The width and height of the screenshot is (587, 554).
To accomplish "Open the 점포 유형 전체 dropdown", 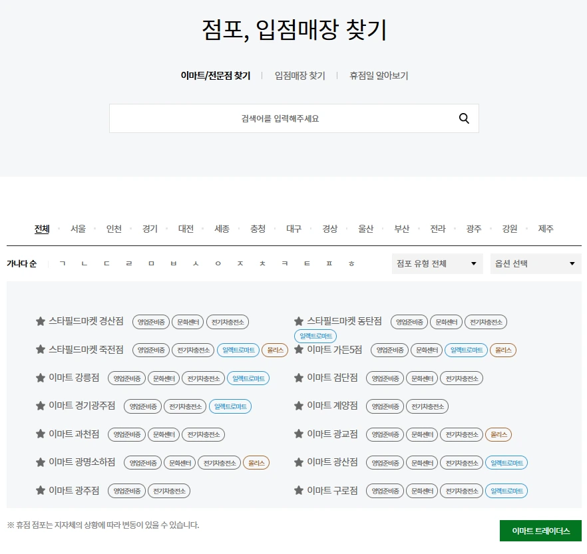I will (x=437, y=263).
